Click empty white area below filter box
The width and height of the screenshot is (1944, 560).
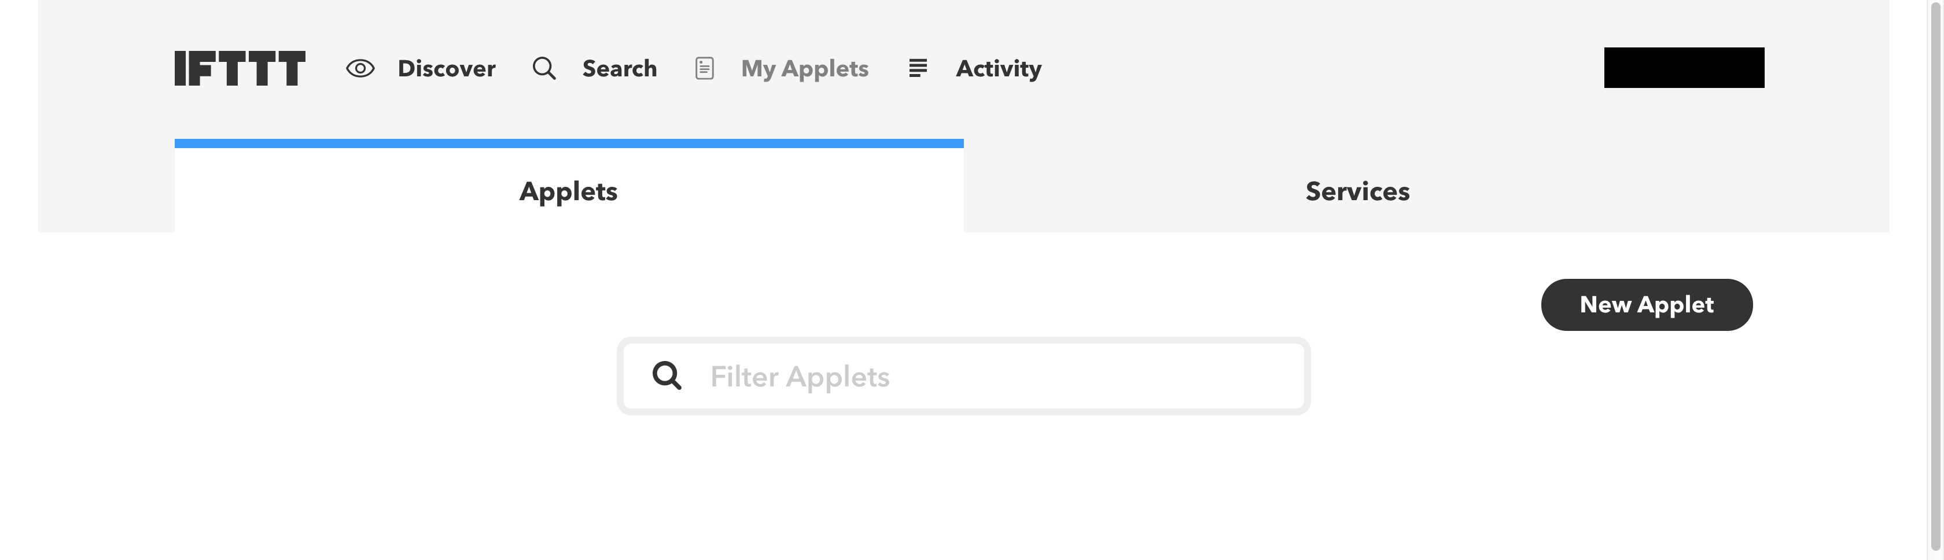coord(964,491)
